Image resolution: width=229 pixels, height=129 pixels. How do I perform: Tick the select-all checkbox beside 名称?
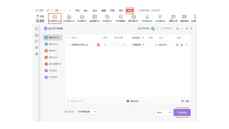69,38
